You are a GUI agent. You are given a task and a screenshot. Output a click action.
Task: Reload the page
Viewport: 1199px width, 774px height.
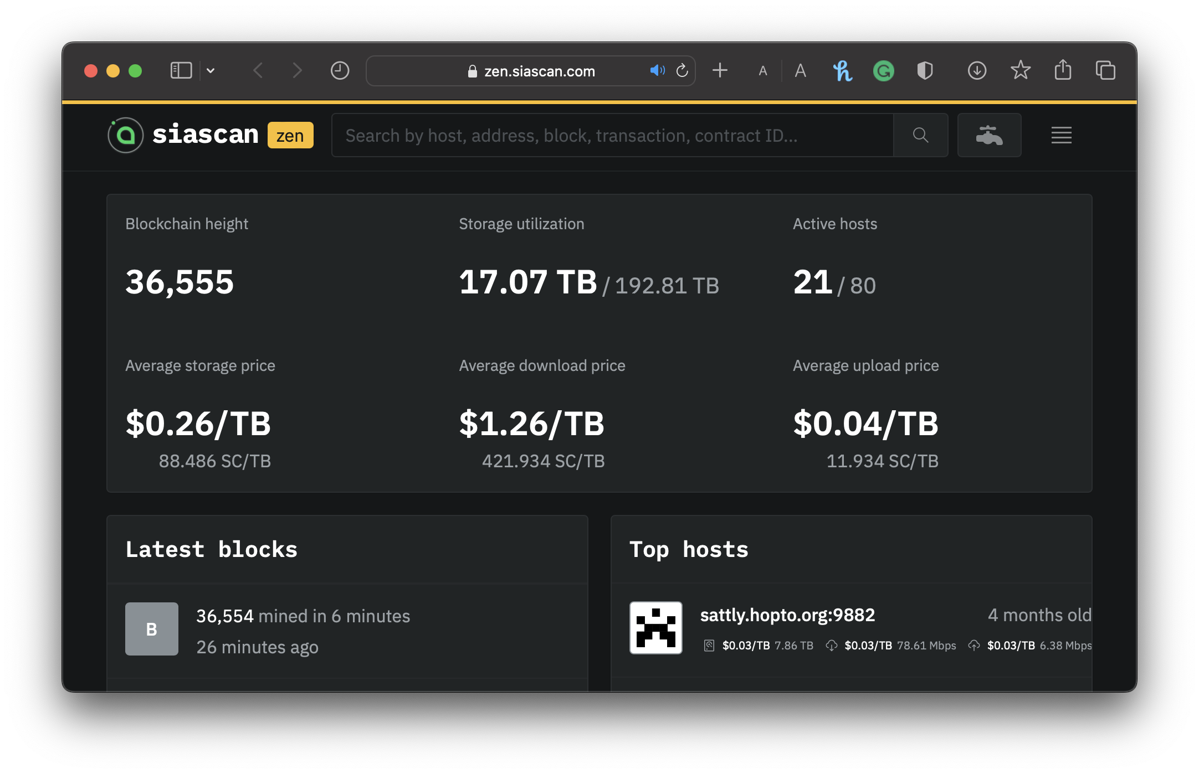(x=682, y=70)
